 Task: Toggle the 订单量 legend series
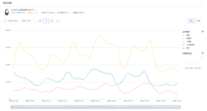click(187, 42)
